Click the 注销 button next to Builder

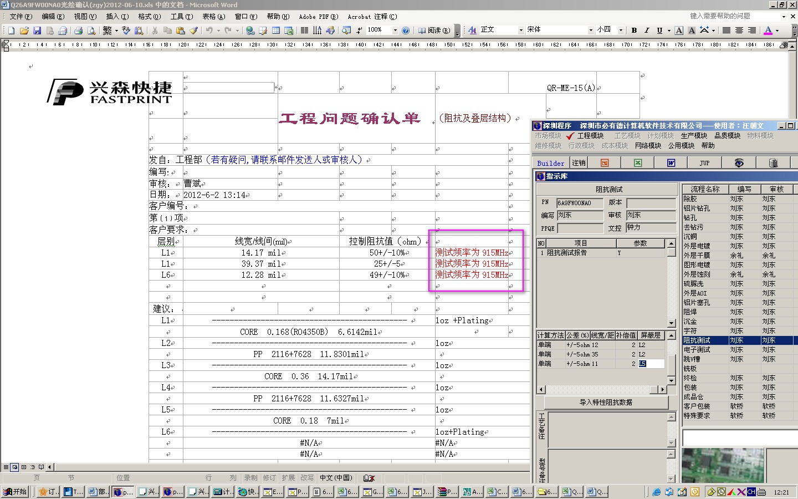coord(579,163)
